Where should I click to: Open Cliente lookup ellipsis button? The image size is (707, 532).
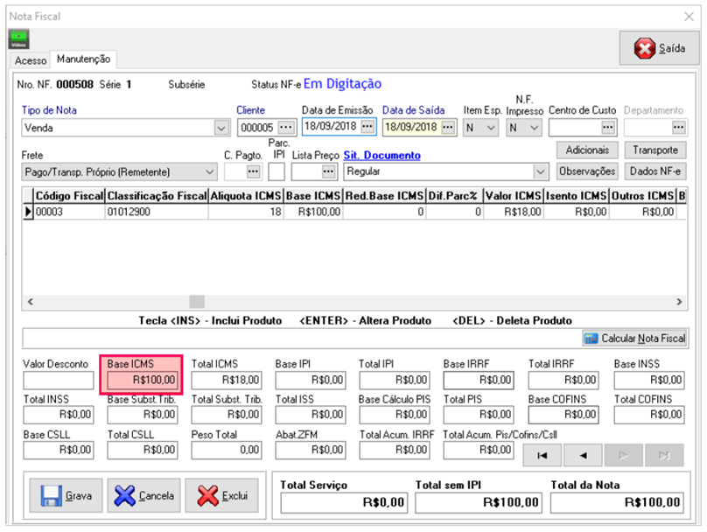tap(286, 127)
